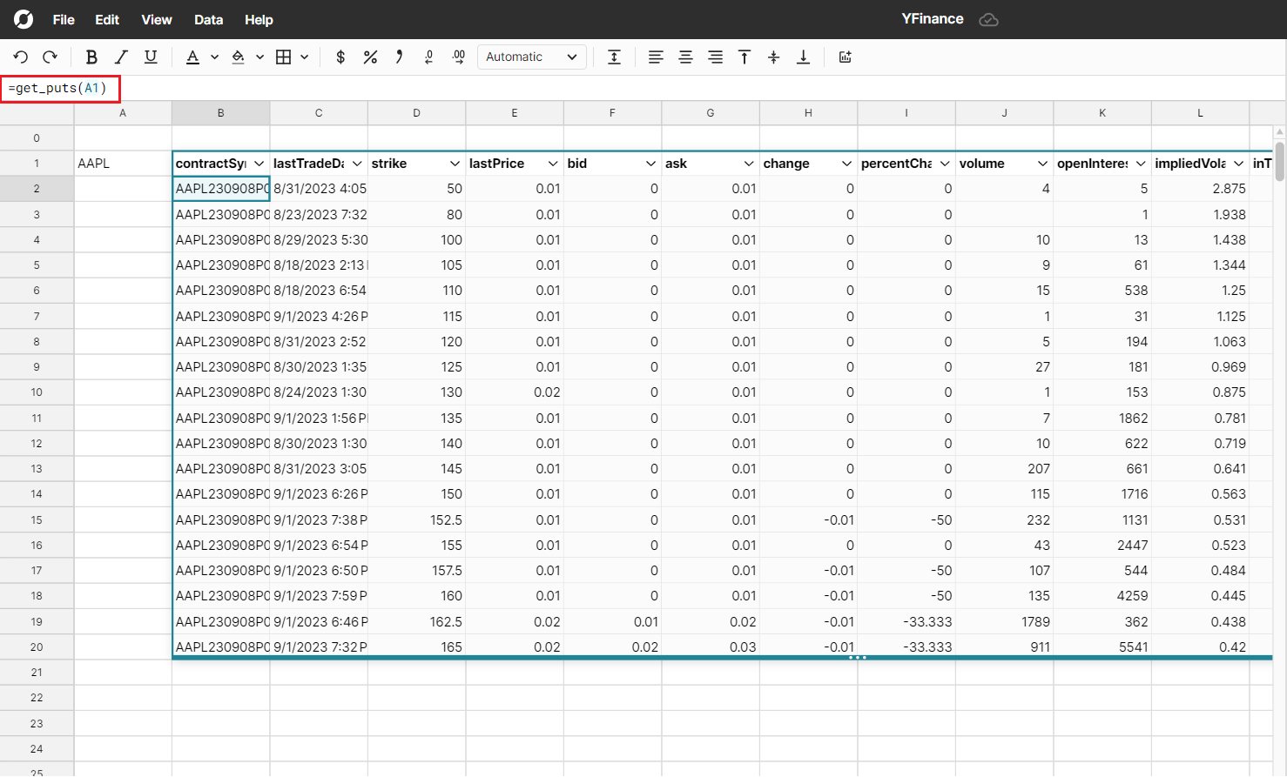
Task: Apply italic formatting
Action: coord(121,57)
